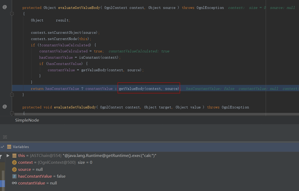The width and height of the screenshot is (299, 191).
Task: Click the watch glasses icon beside constantValue
Action: coord(14,183)
